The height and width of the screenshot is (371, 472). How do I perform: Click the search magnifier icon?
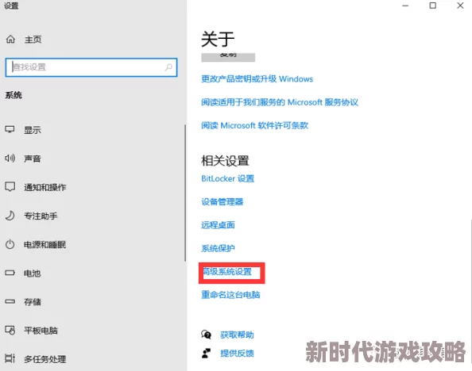168,67
